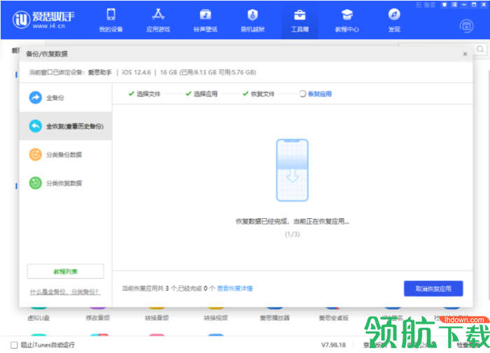Viewport: 490px width, 353px height.
Task: Toggle 阻止iTunes自动运行 checkbox
Action: tap(14, 345)
